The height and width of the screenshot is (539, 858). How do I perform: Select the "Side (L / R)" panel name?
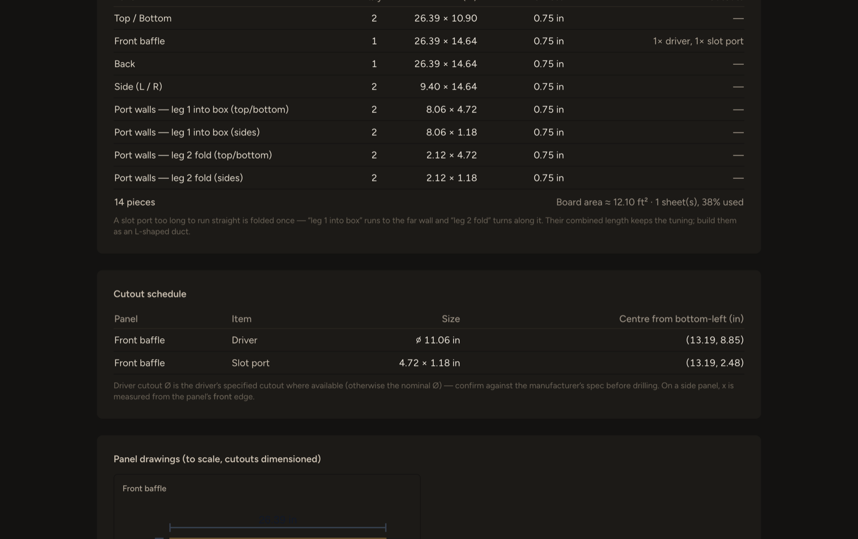point(138,87)
